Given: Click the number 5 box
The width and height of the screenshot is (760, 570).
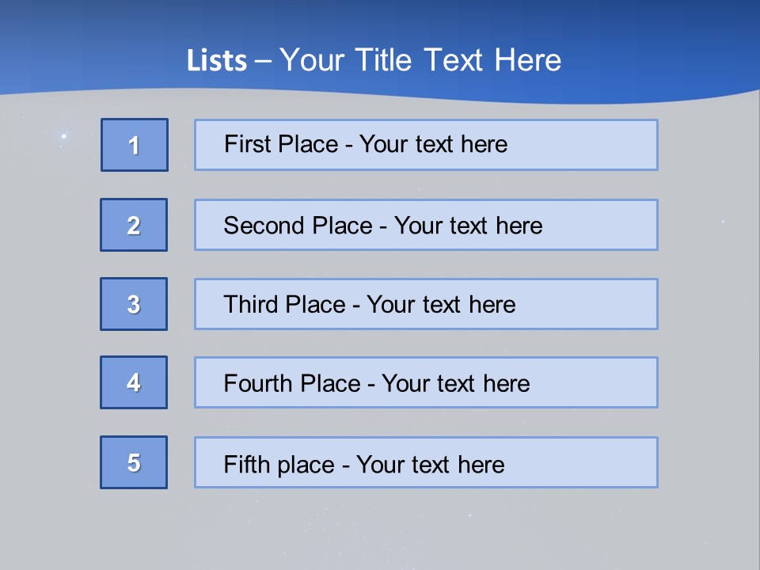Looking at the screenshot, I should click(x=134, y=462).
